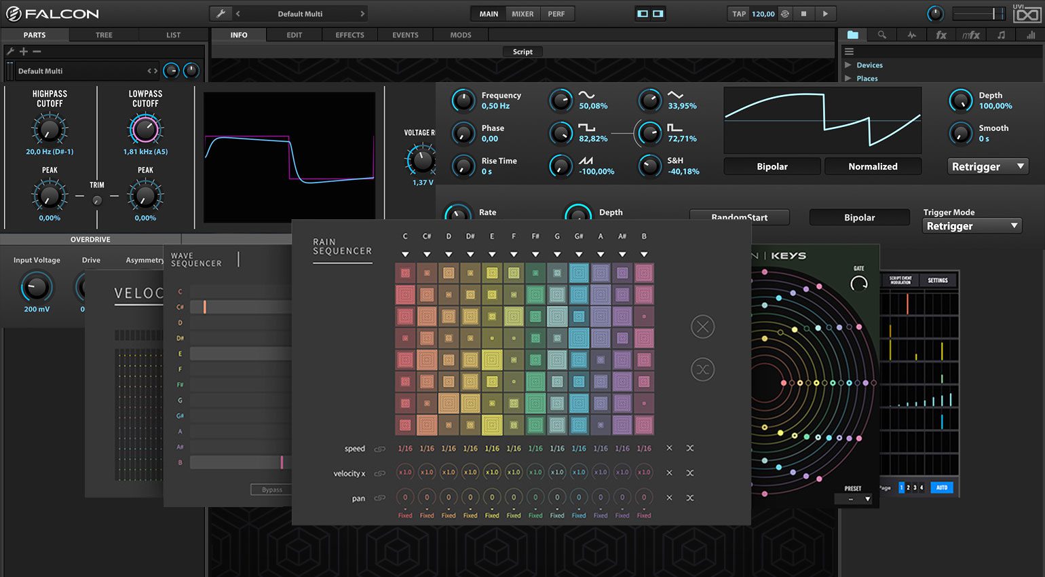Open the upper Retrigger dropdown
This screenshot has height=577, width=1045.
(988, 166)
